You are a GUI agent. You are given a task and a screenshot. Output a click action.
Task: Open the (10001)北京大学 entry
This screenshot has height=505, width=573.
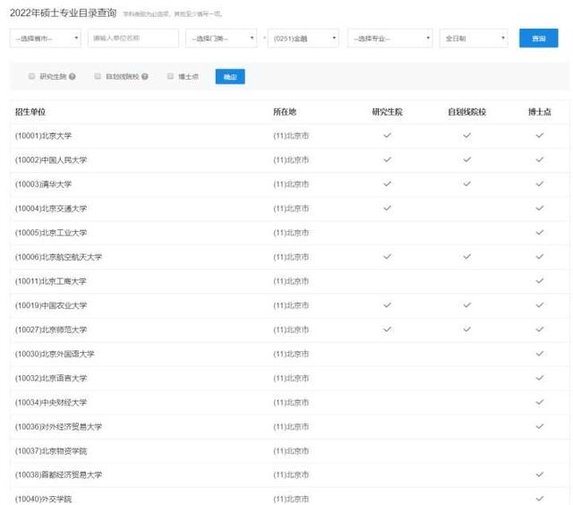coord(43,135)
